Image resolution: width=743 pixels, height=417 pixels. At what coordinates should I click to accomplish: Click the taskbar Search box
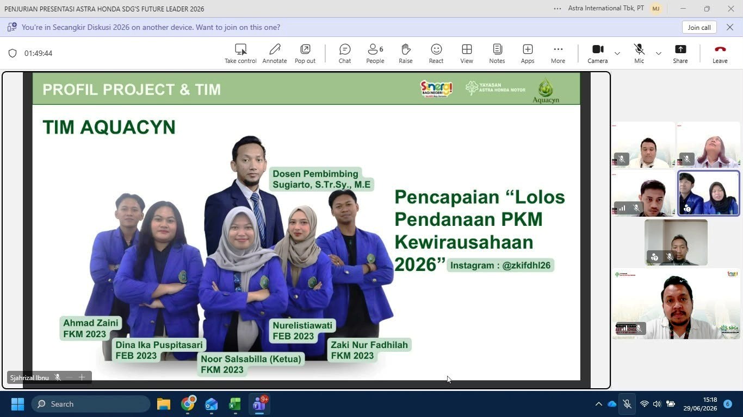(x=91, y=404)
